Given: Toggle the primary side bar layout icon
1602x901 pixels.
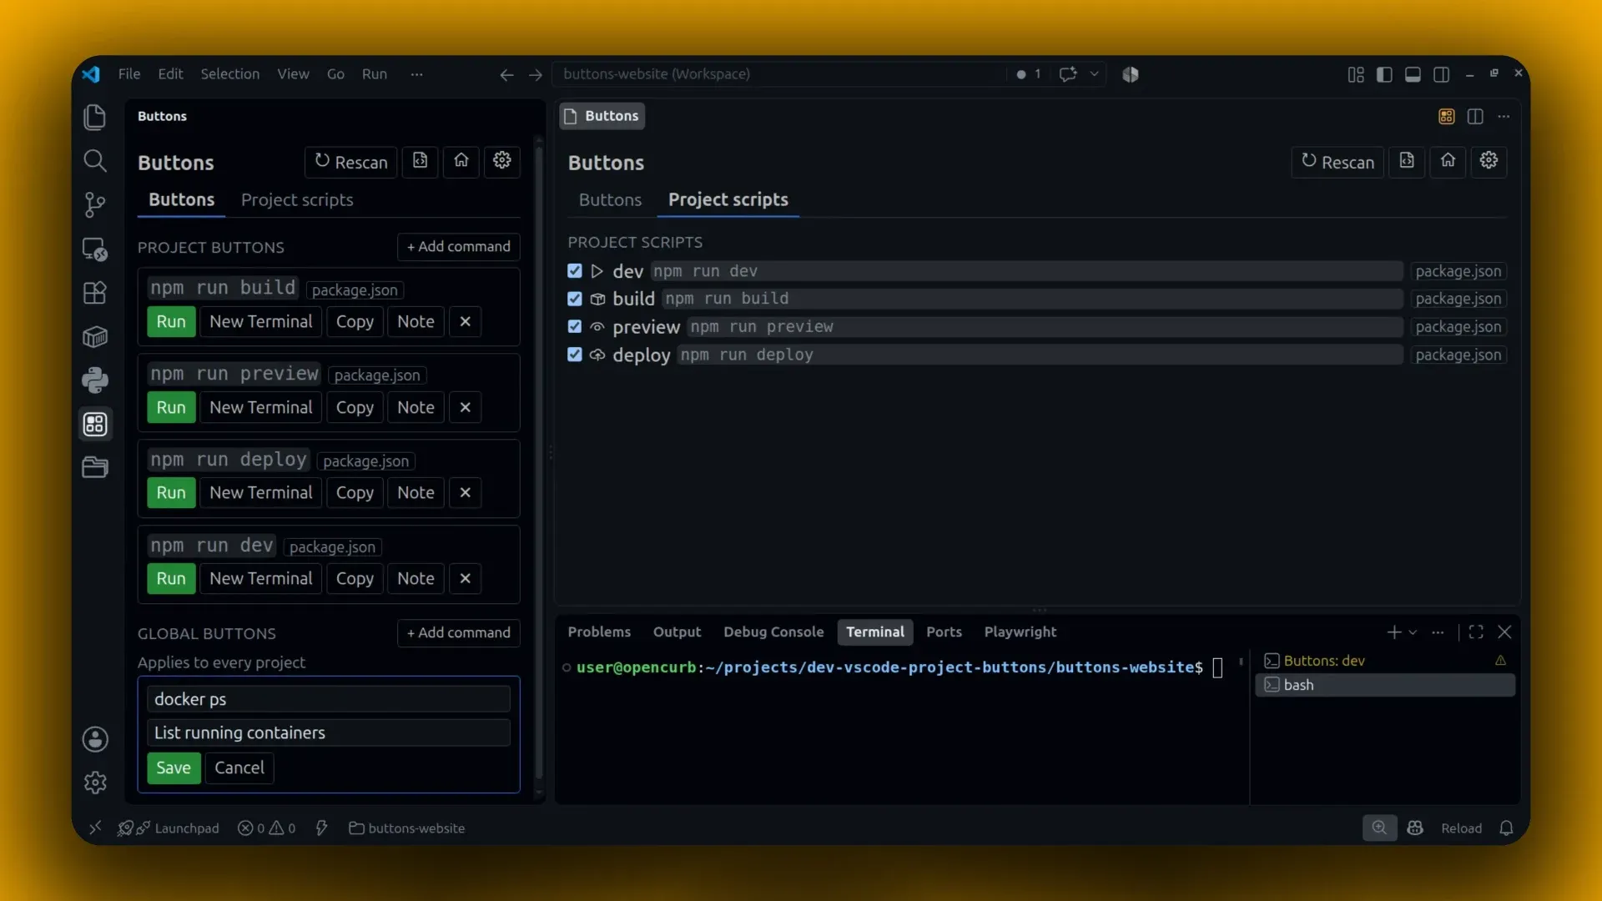Looking at the screenshot, I should [1384, 75].
